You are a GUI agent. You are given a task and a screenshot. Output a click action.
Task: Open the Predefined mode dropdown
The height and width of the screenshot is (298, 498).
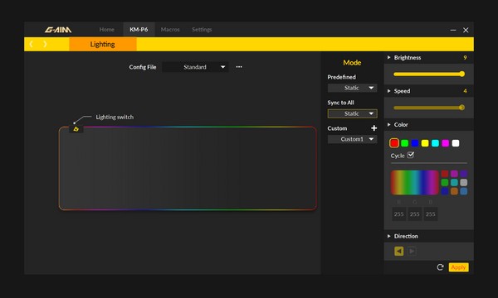[x=352, y=88]
